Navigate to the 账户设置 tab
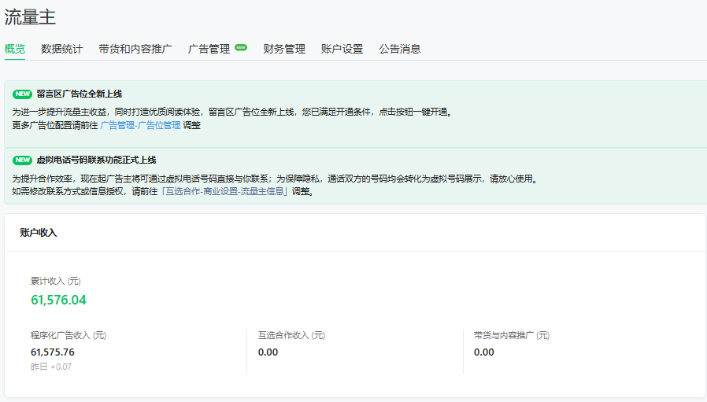Viewport: 707px width, 402px height. 342,49
